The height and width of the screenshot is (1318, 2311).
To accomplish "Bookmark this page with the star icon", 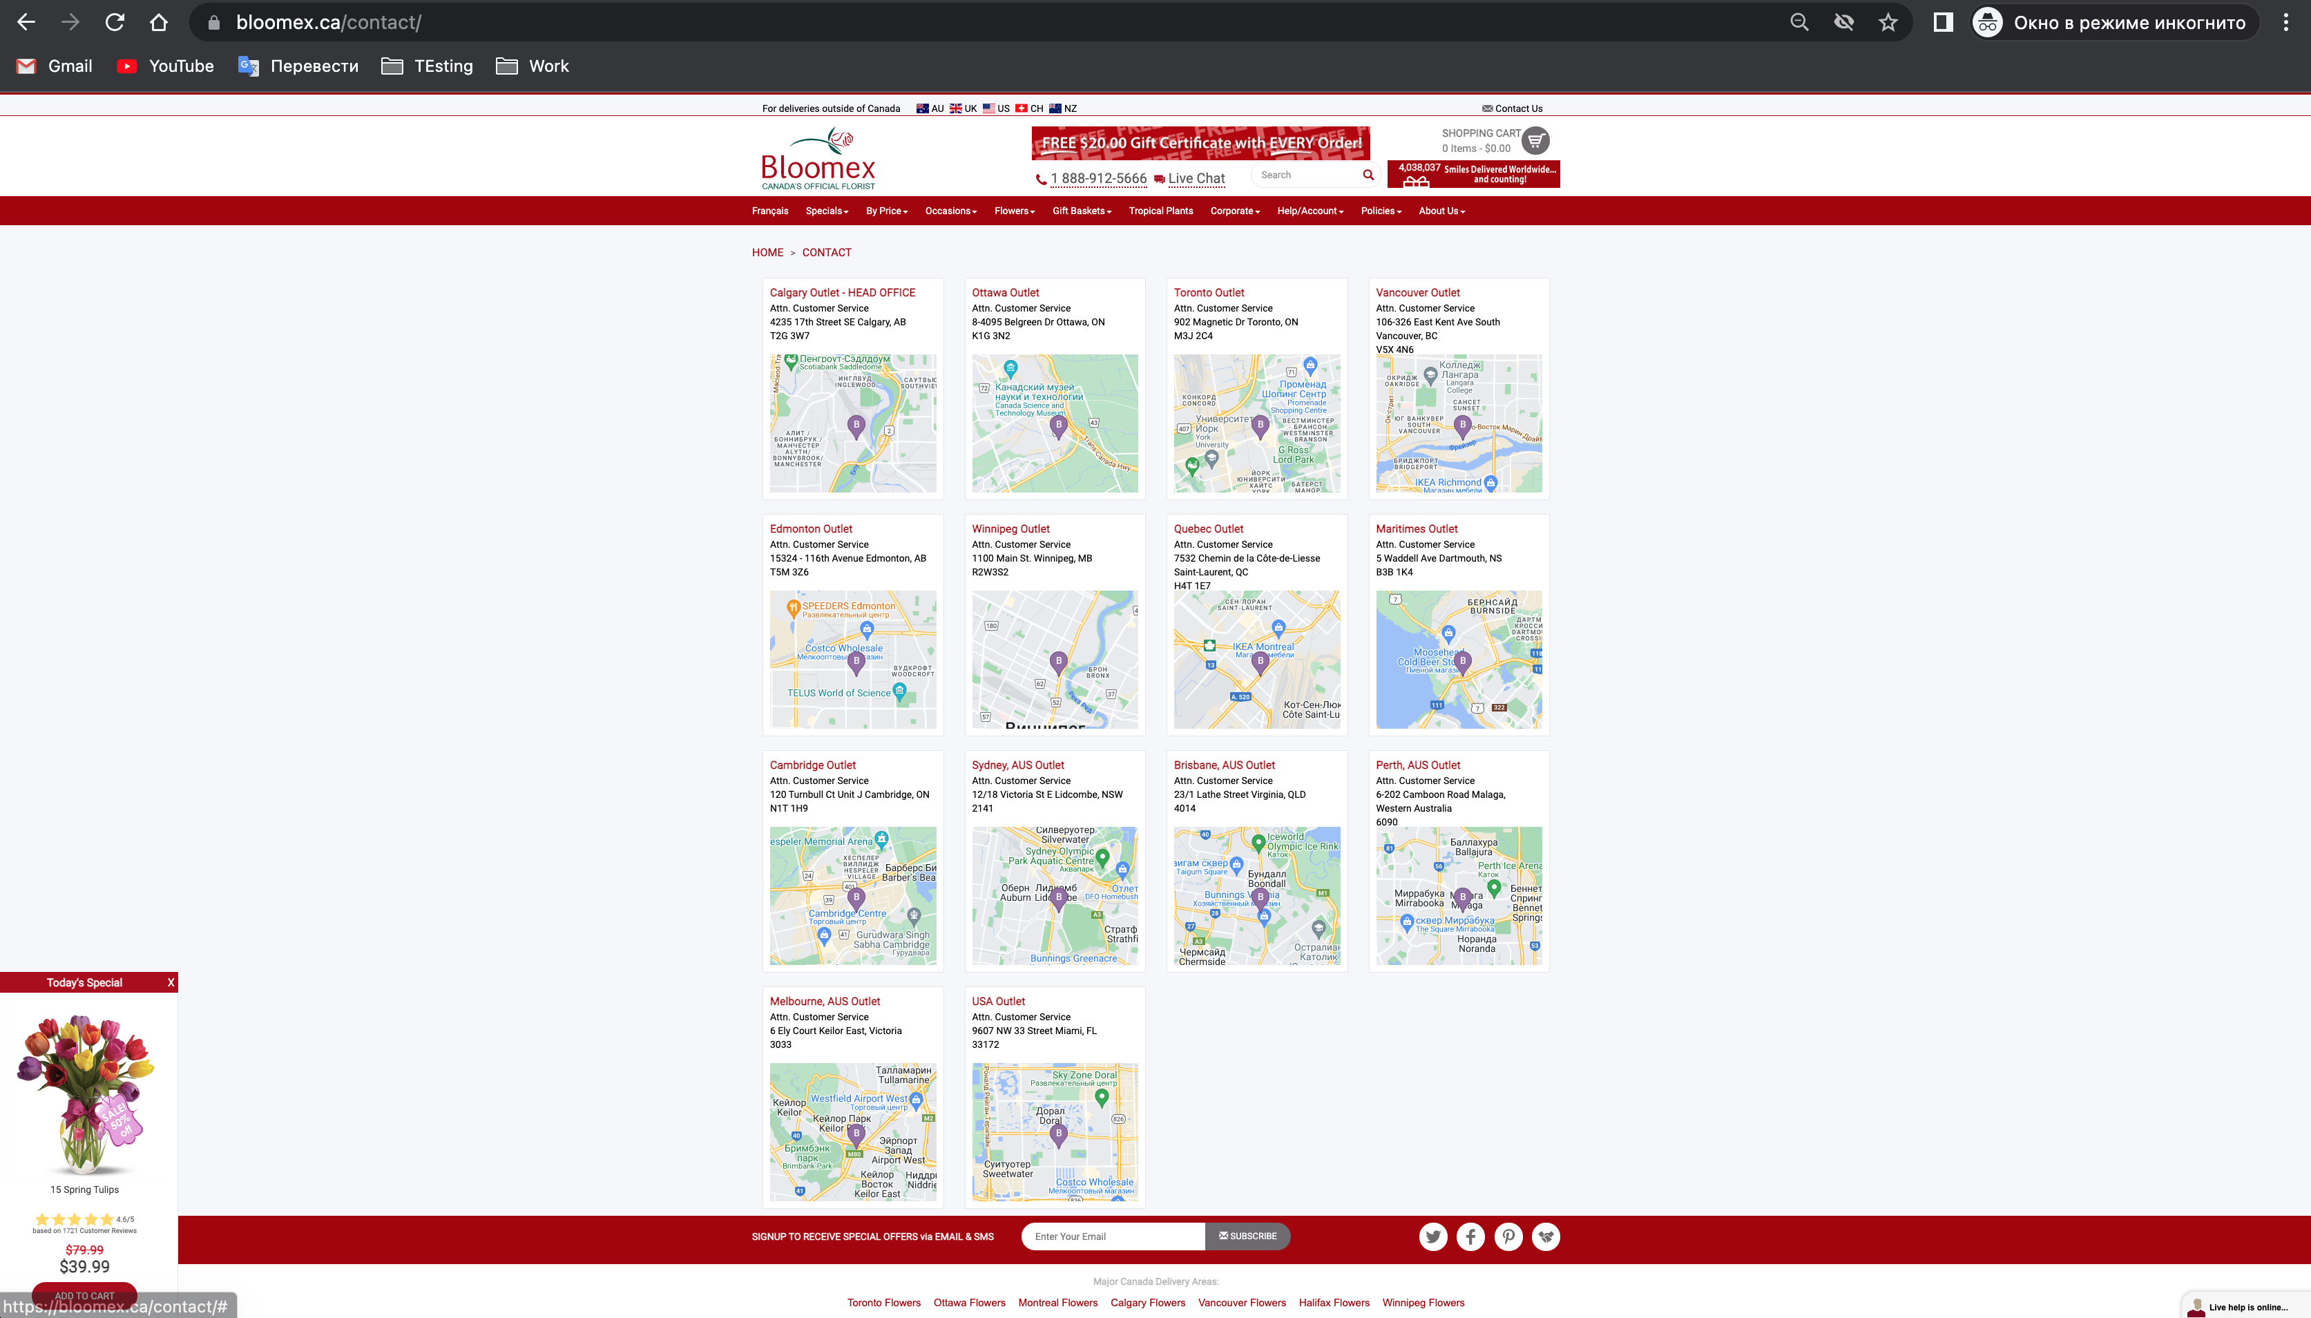I will click(x=1888, y=23).
